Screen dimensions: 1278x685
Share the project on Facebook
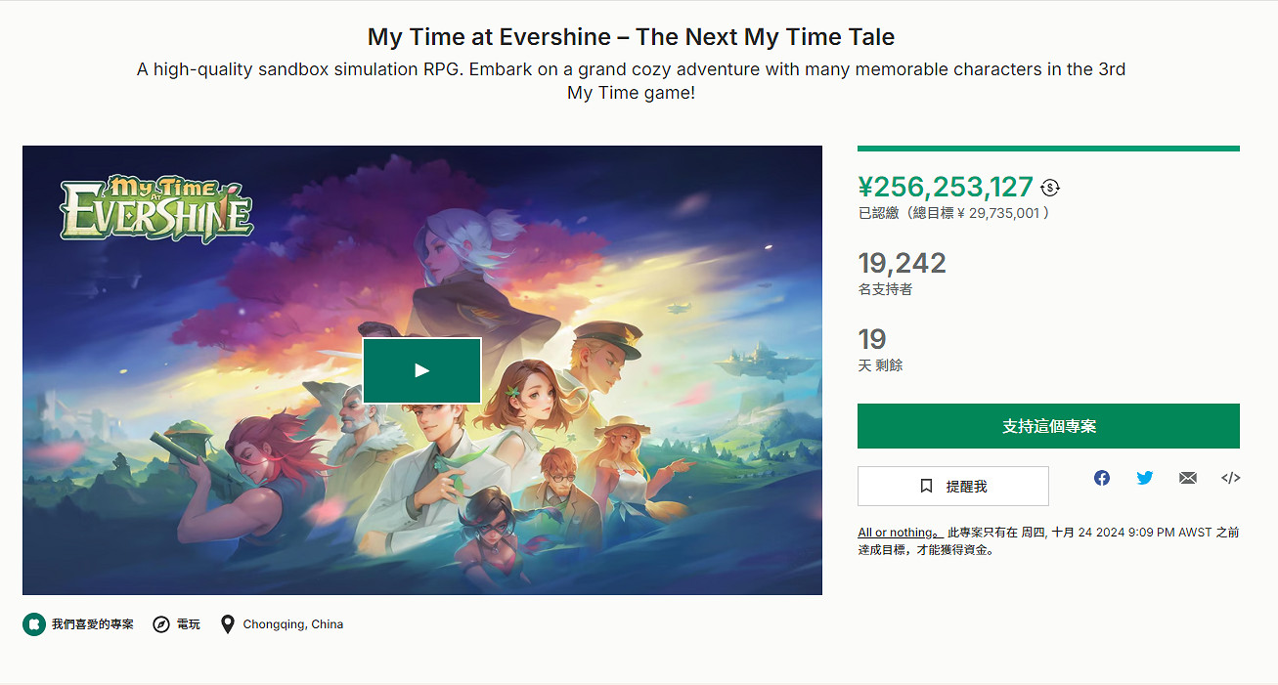[1102, 478]
